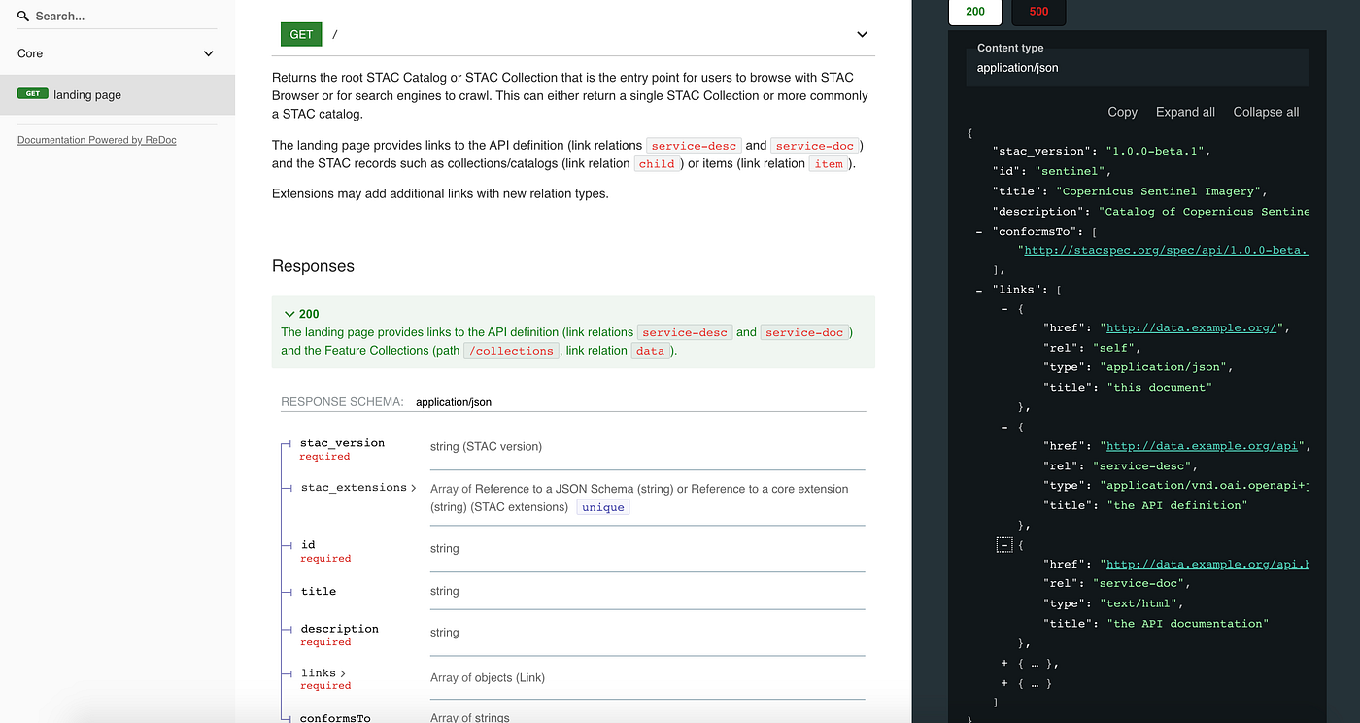Click the conformsTo property name
Image resolution: width=1360 pixels, height=723 pixels.
[x=335, y=718]
